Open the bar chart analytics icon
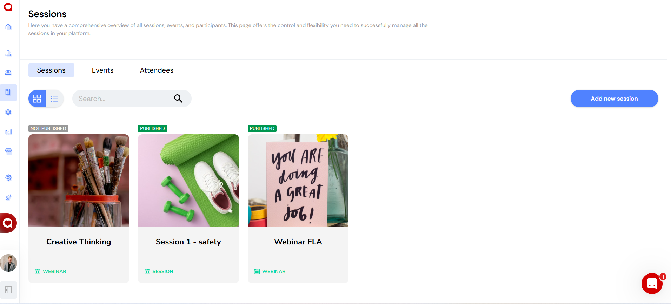Image resolution: width=671 pixels, height=304 pixels. click(x=8, y=132)
